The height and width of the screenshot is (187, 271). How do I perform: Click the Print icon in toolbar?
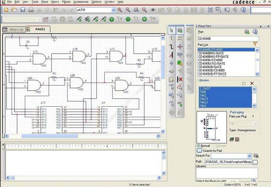[x=31, y=9]
